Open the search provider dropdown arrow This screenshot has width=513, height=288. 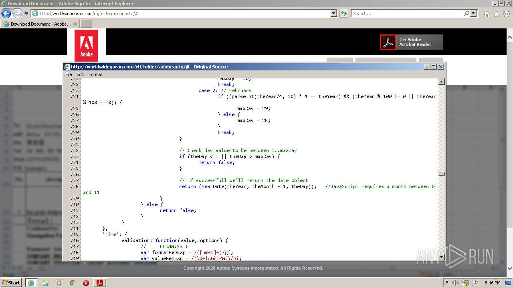pos(474,14)
